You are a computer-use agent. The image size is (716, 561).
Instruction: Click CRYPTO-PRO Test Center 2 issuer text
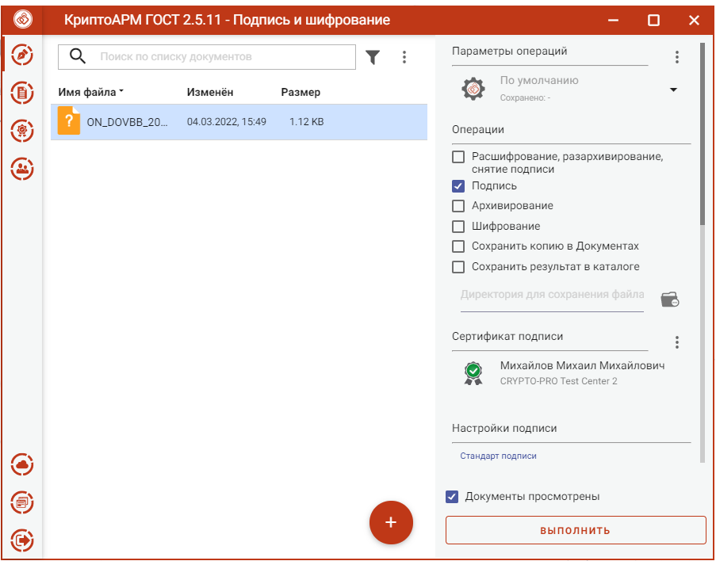coord(558,381)
